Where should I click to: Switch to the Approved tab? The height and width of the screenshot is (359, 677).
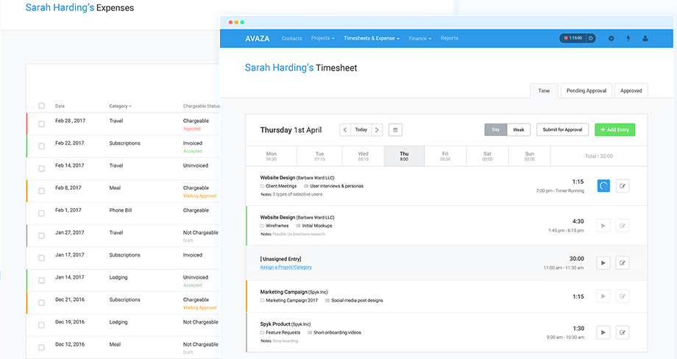(631, 90)
